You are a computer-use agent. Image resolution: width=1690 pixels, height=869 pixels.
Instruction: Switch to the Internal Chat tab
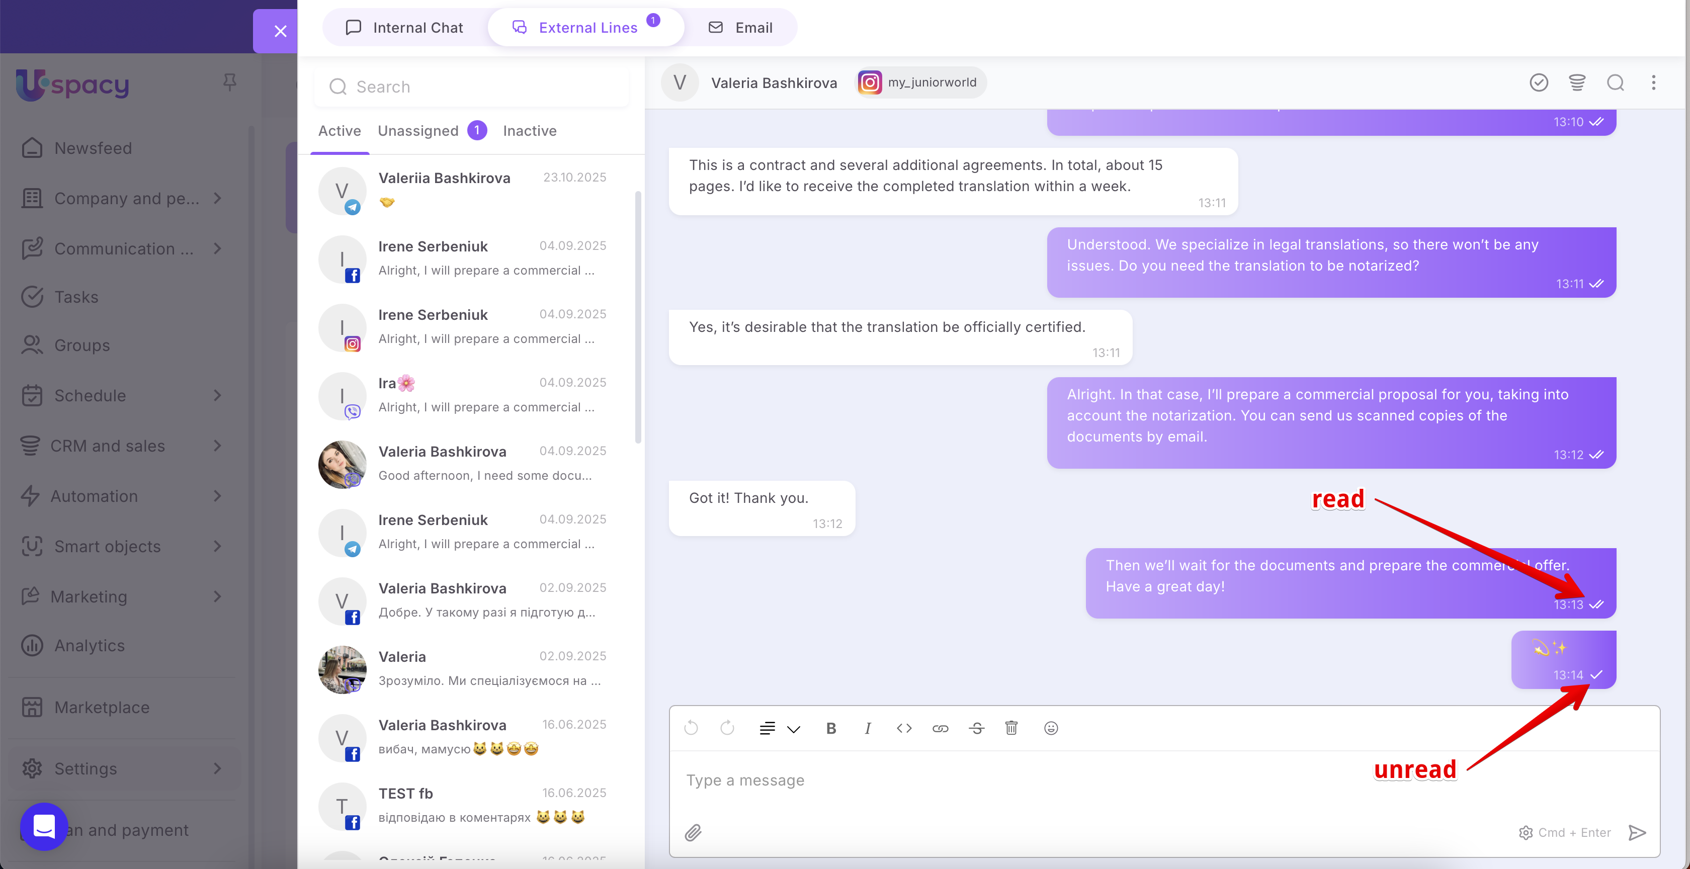[x=405, y=28]
